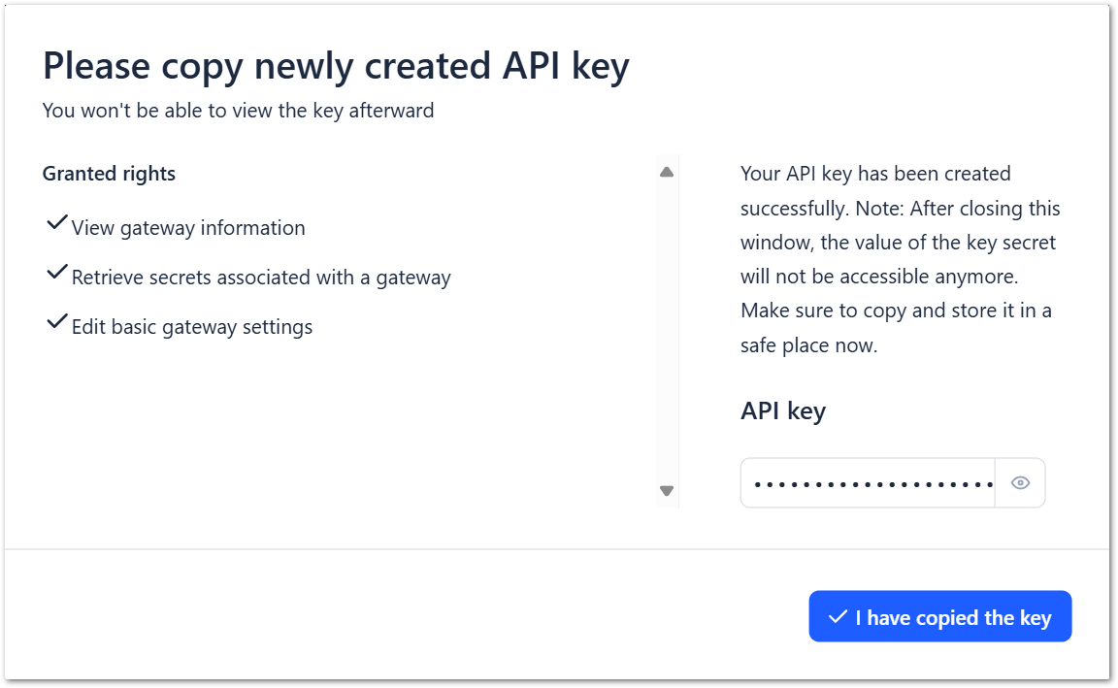Screen dimensions: 1118x688
Task: Click checkmark beside Retrieve secrets right
Action: (56, 274)
